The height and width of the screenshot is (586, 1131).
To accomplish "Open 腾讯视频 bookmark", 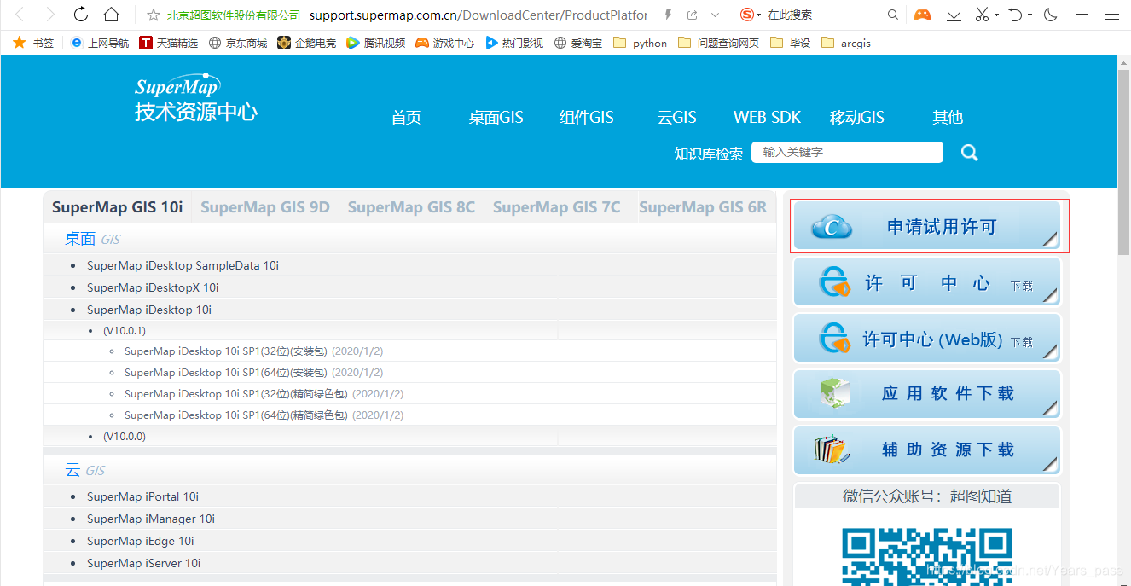I will pyautogui.click(x=375, y=43).
